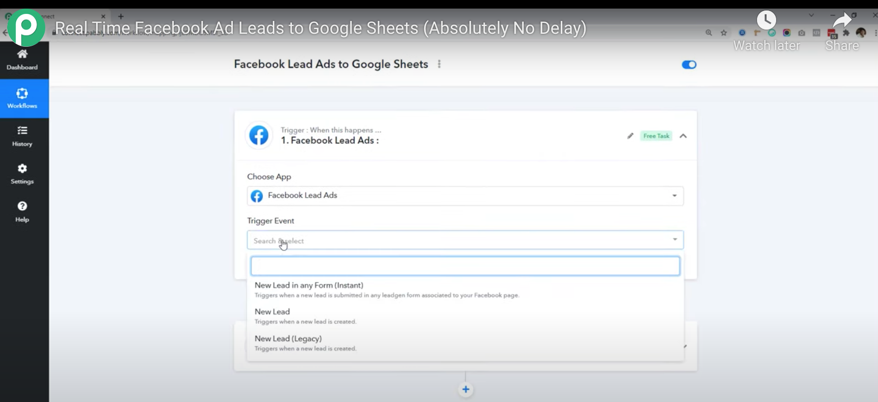Toggle the workflow enable switch off
Viewport: 878px width, 402px height.
point(689,65)
